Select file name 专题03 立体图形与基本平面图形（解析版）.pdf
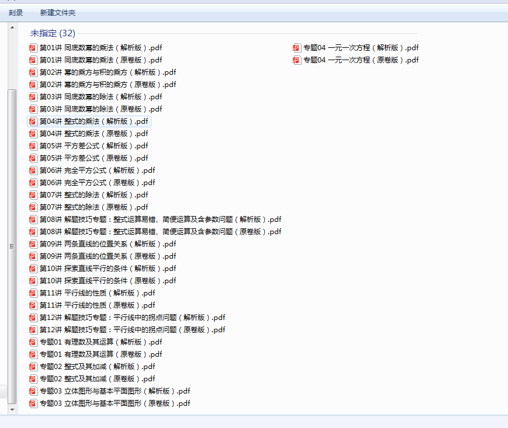This screenshot has width=508, height=428. point(115,391)
